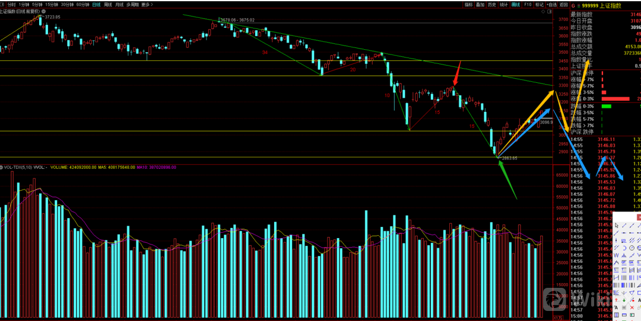The height and width of the screenshot is (321, 641).
Task: Click the X1万 volume unit label
Action: coord(558,317)
